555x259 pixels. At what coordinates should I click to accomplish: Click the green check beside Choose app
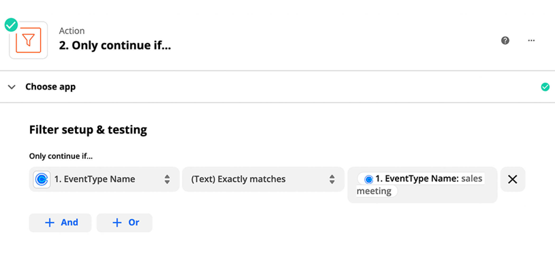tap(545, 87)
